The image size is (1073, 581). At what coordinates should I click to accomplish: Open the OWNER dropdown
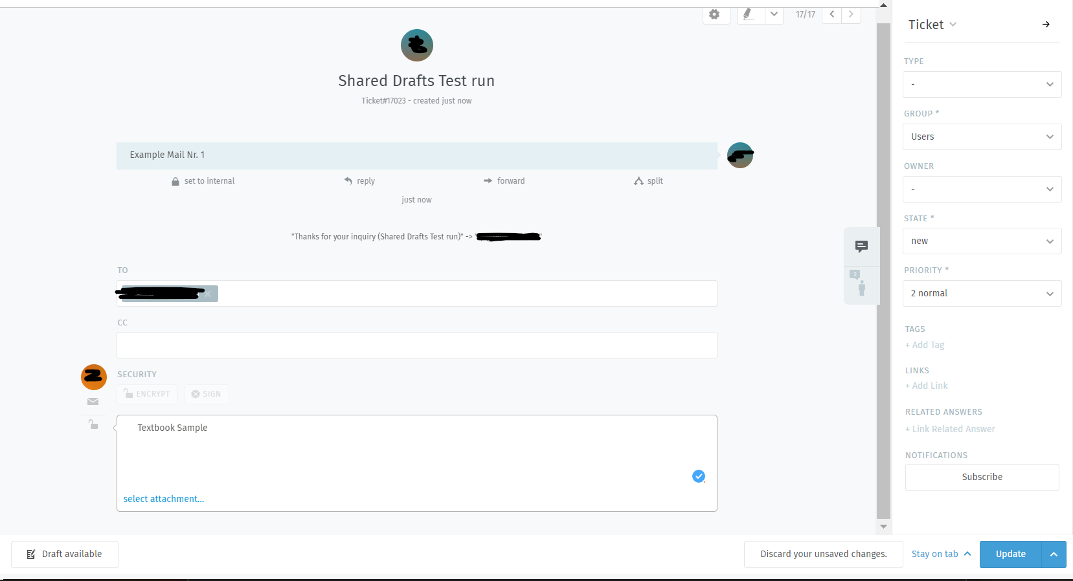(x=982, y=189)
